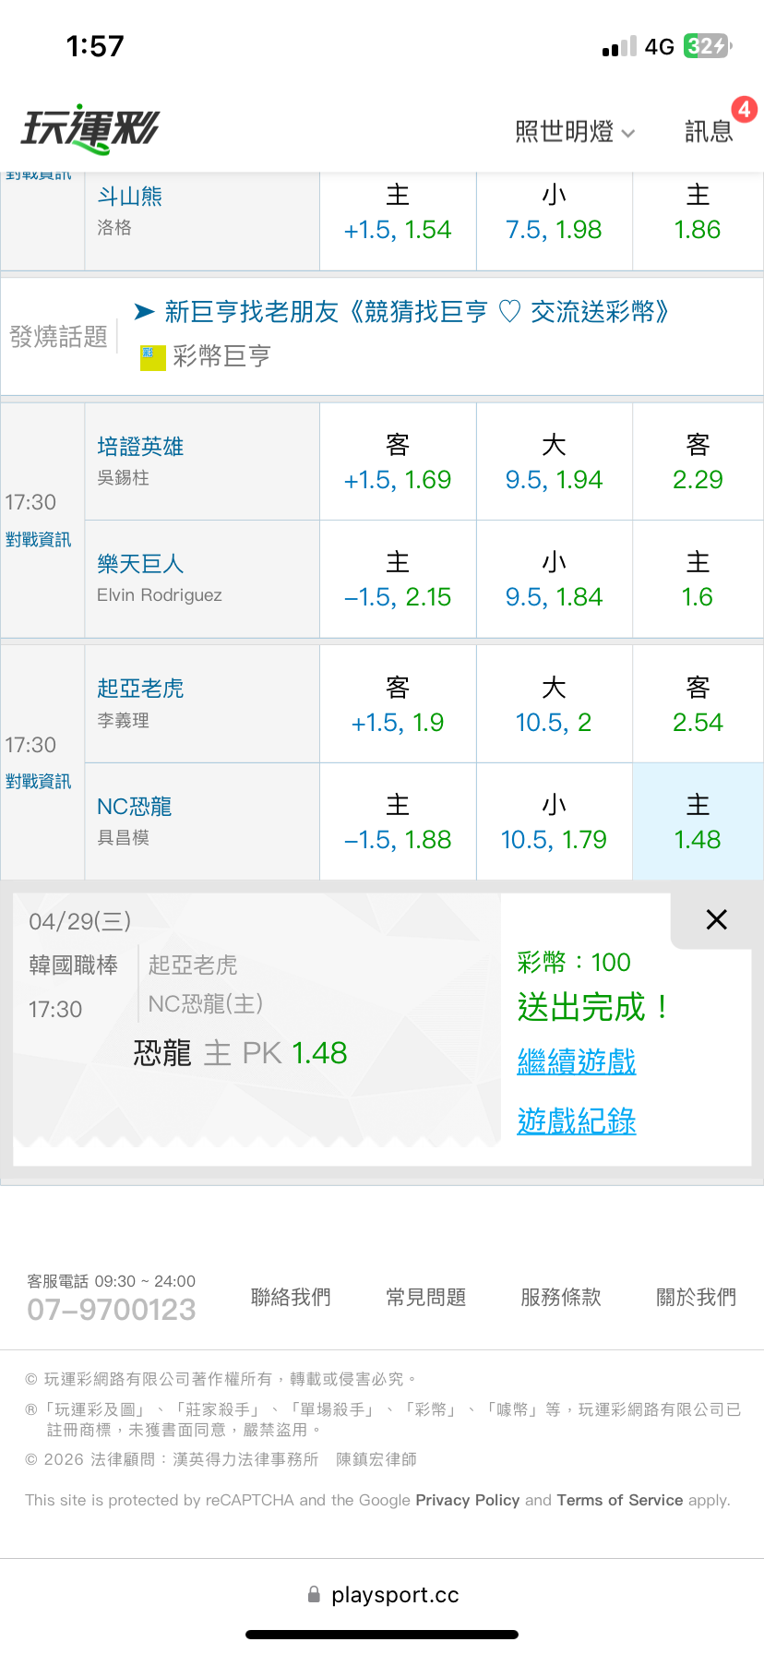764x1654 pixels.
Task: Open 常見問題 footer item
Action: 425,1297
